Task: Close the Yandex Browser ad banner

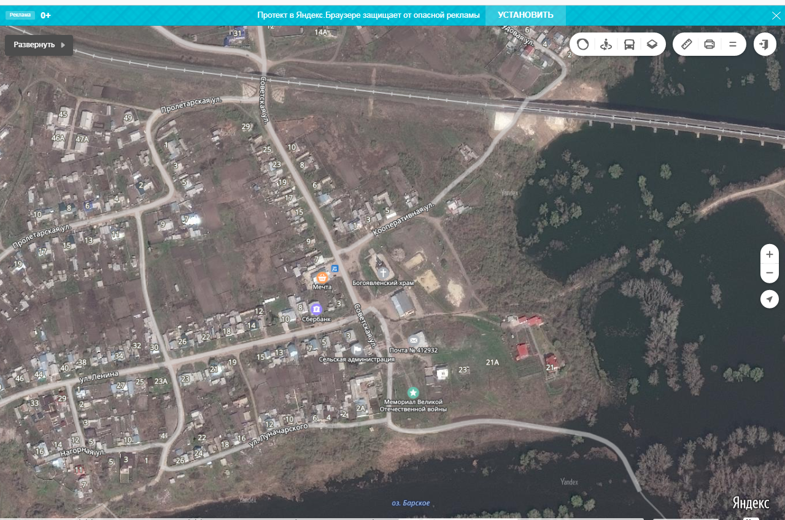Action: (776, 15)
